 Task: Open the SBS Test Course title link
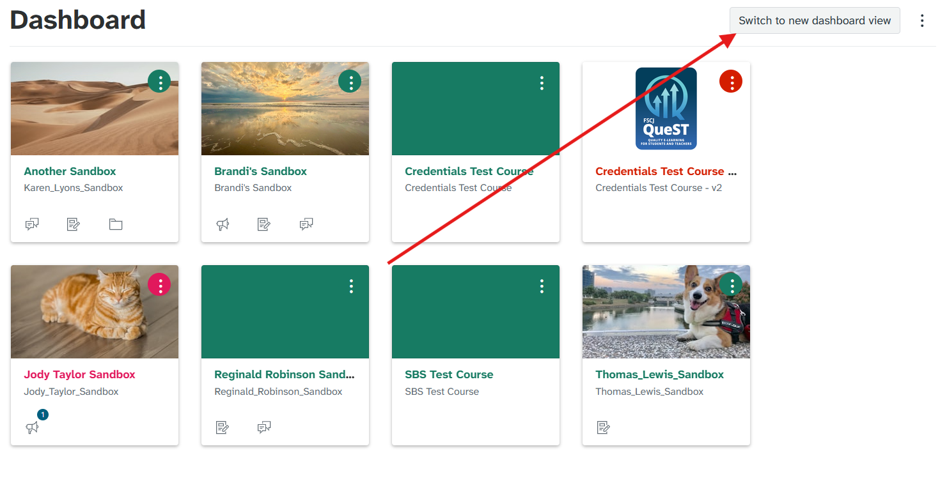[x=449, y=374]
